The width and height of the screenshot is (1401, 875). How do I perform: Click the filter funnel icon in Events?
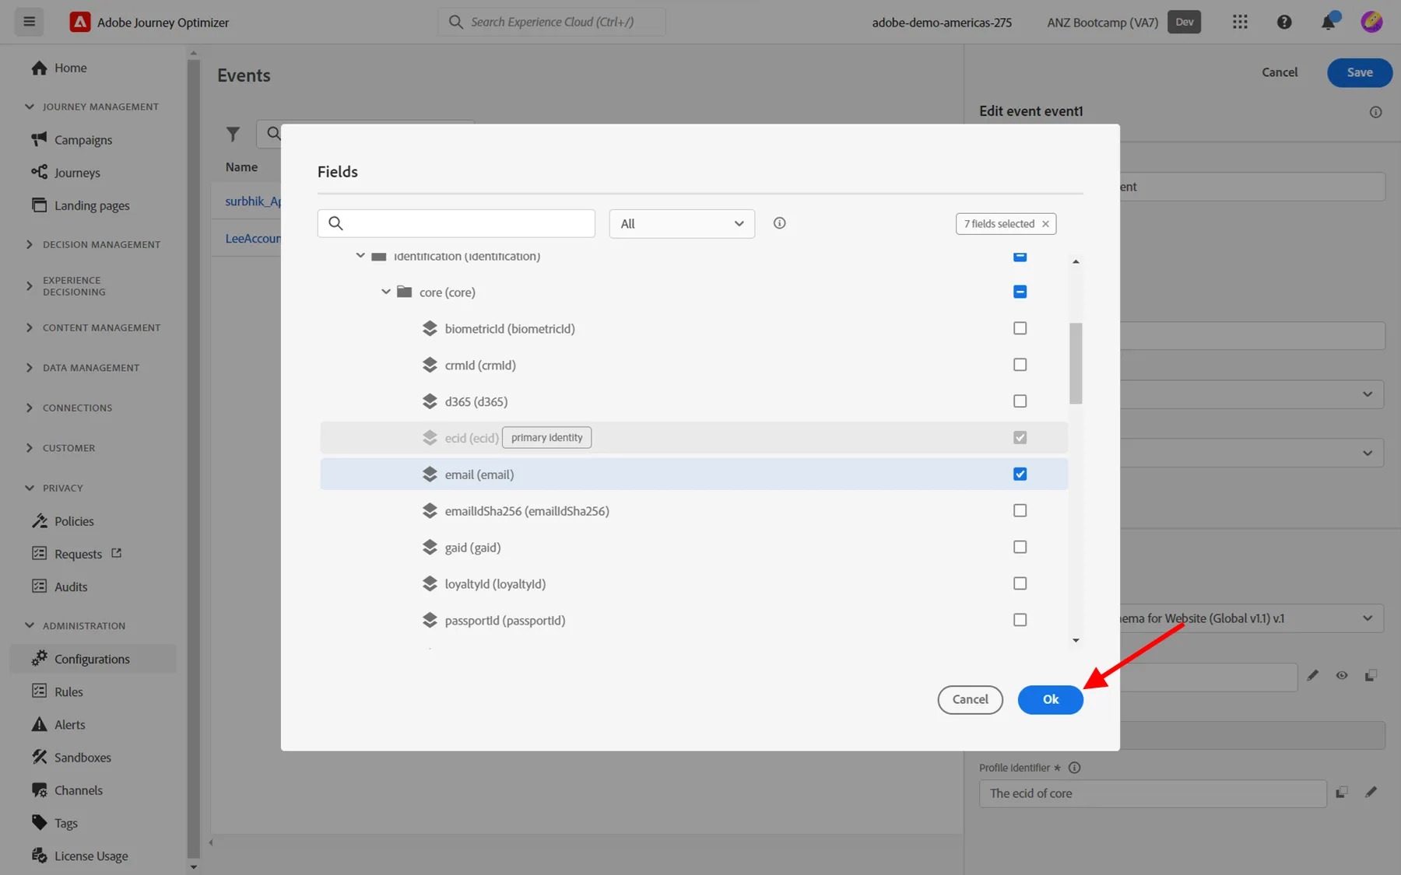(233, 134)
